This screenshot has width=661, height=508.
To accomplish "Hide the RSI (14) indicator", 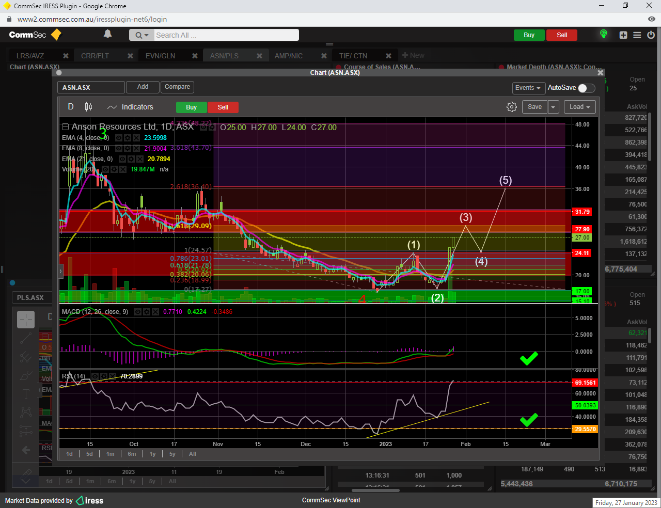I will pos(95,376).
